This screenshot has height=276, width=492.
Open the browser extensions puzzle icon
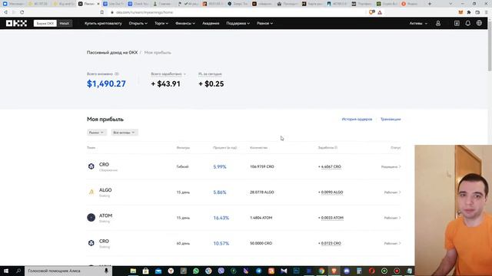point(469,12)
